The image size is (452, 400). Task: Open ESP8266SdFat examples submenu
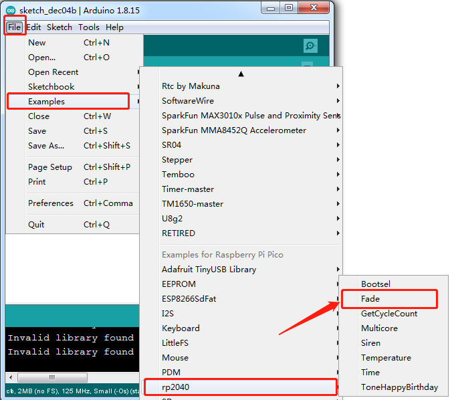coord(240,299)
